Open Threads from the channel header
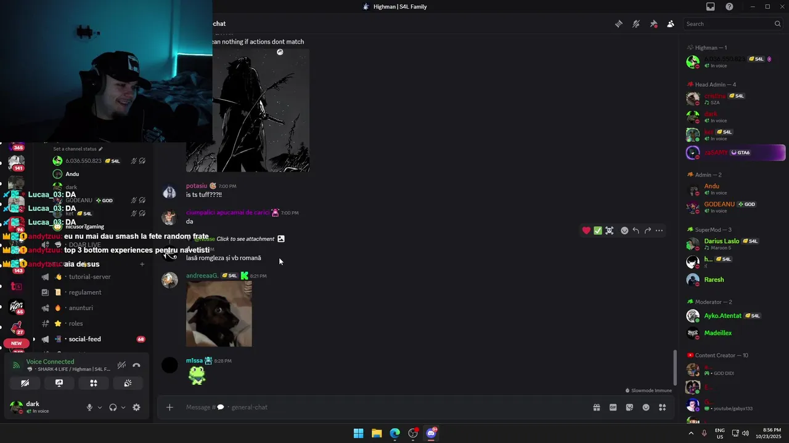This screenshot has height=443, width=789. point(618,24)
